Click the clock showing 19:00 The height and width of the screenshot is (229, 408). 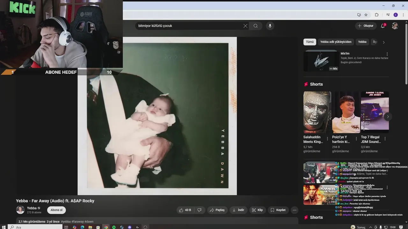[x=393, y=227]
